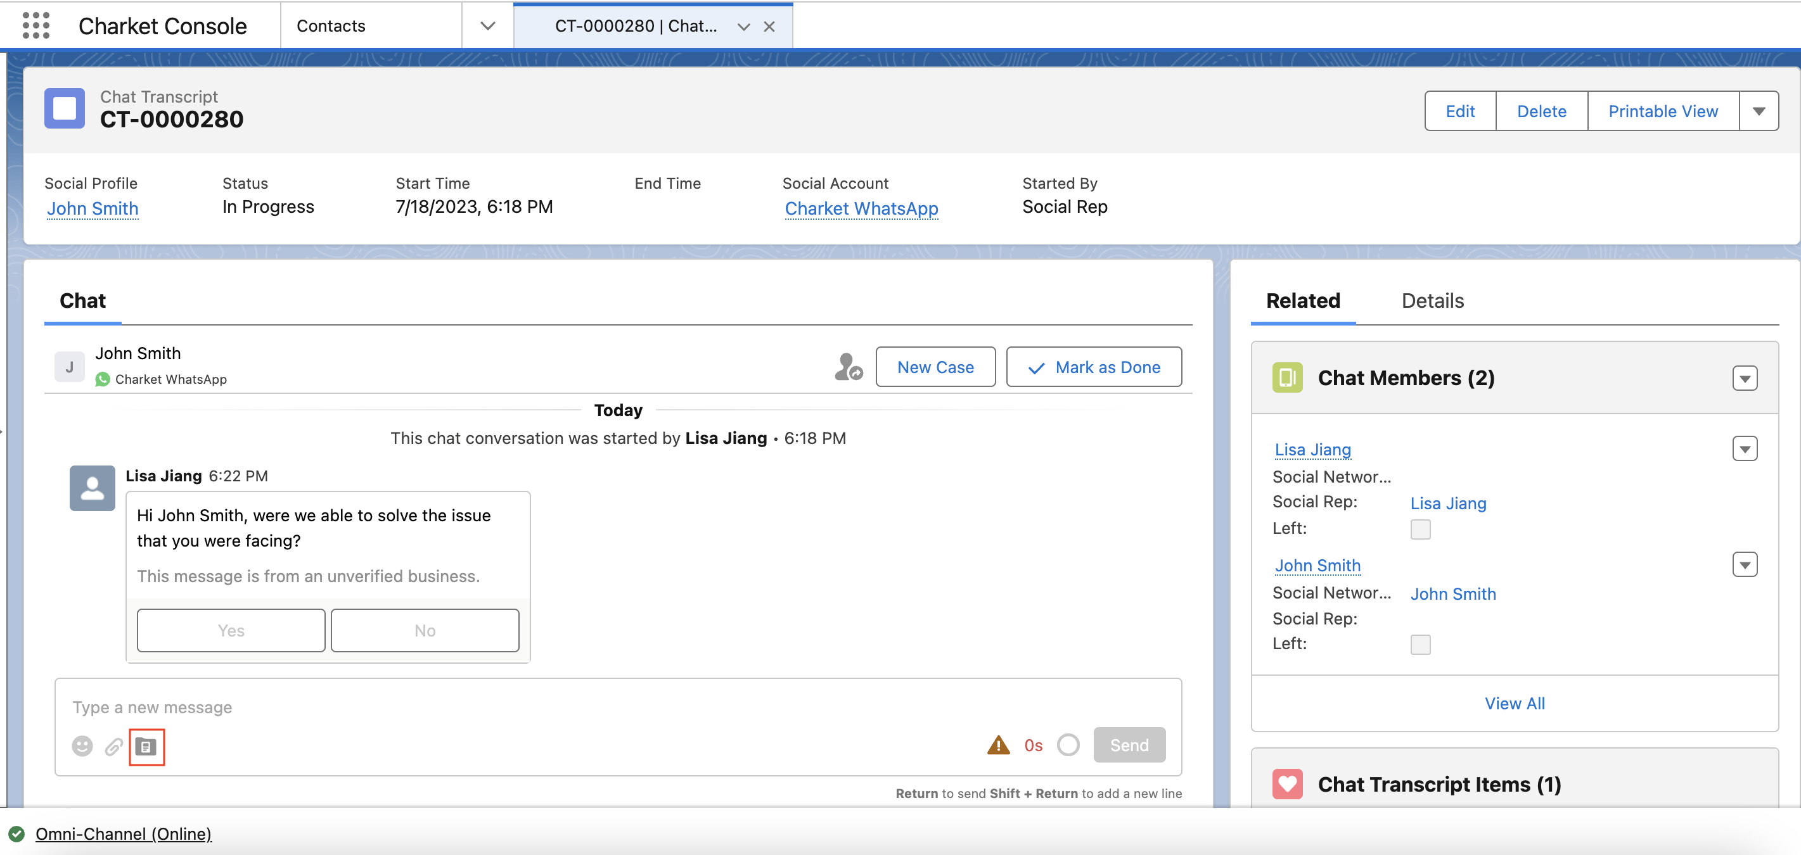Toggle John Smith's Left checkbox
Viewport: 1801px width, 855px height.
(1420, 644)
